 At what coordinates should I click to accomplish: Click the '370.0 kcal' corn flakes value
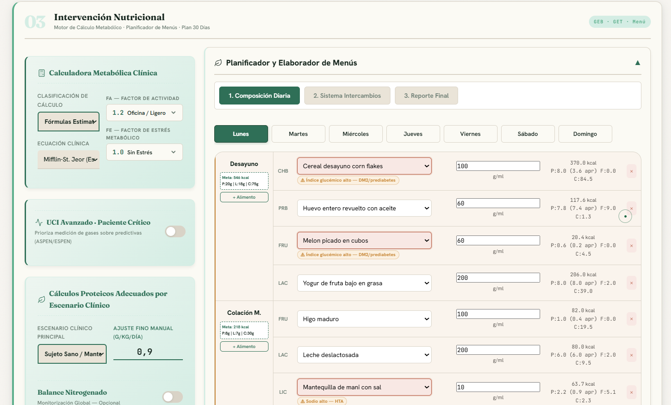pyautogui.click(x=583, y=163)
